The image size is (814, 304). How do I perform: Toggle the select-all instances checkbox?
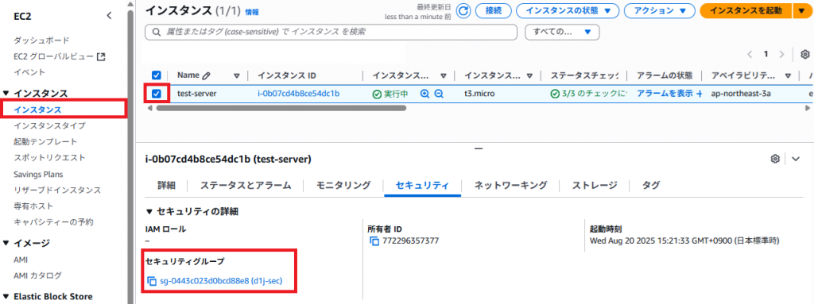(157, 75)
